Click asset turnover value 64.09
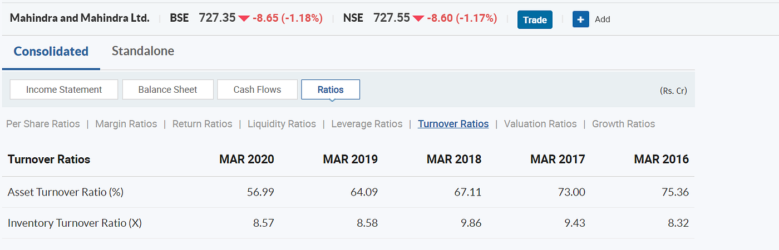779x250 pixels. point(364,192)
